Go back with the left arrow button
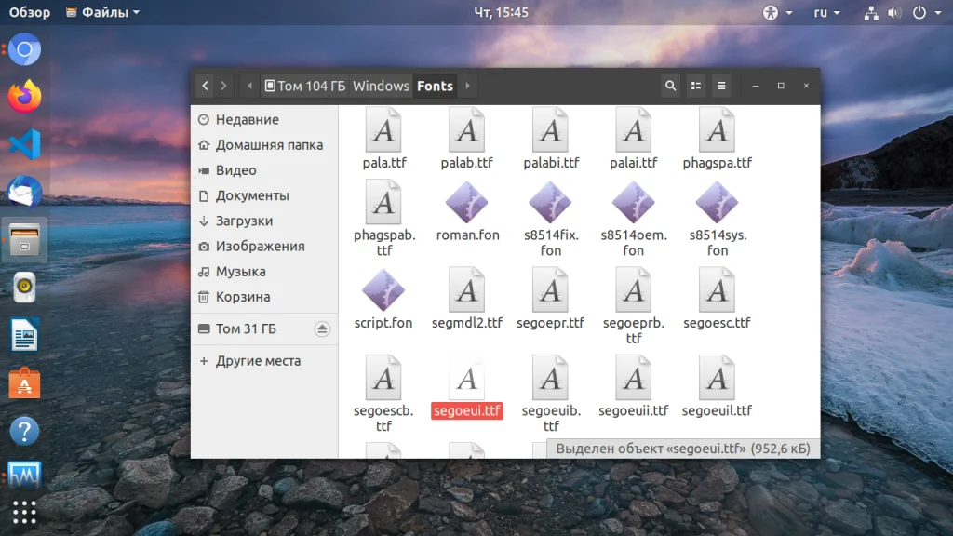Viewport: 953px width, 536px height. [x=205, y=86]
